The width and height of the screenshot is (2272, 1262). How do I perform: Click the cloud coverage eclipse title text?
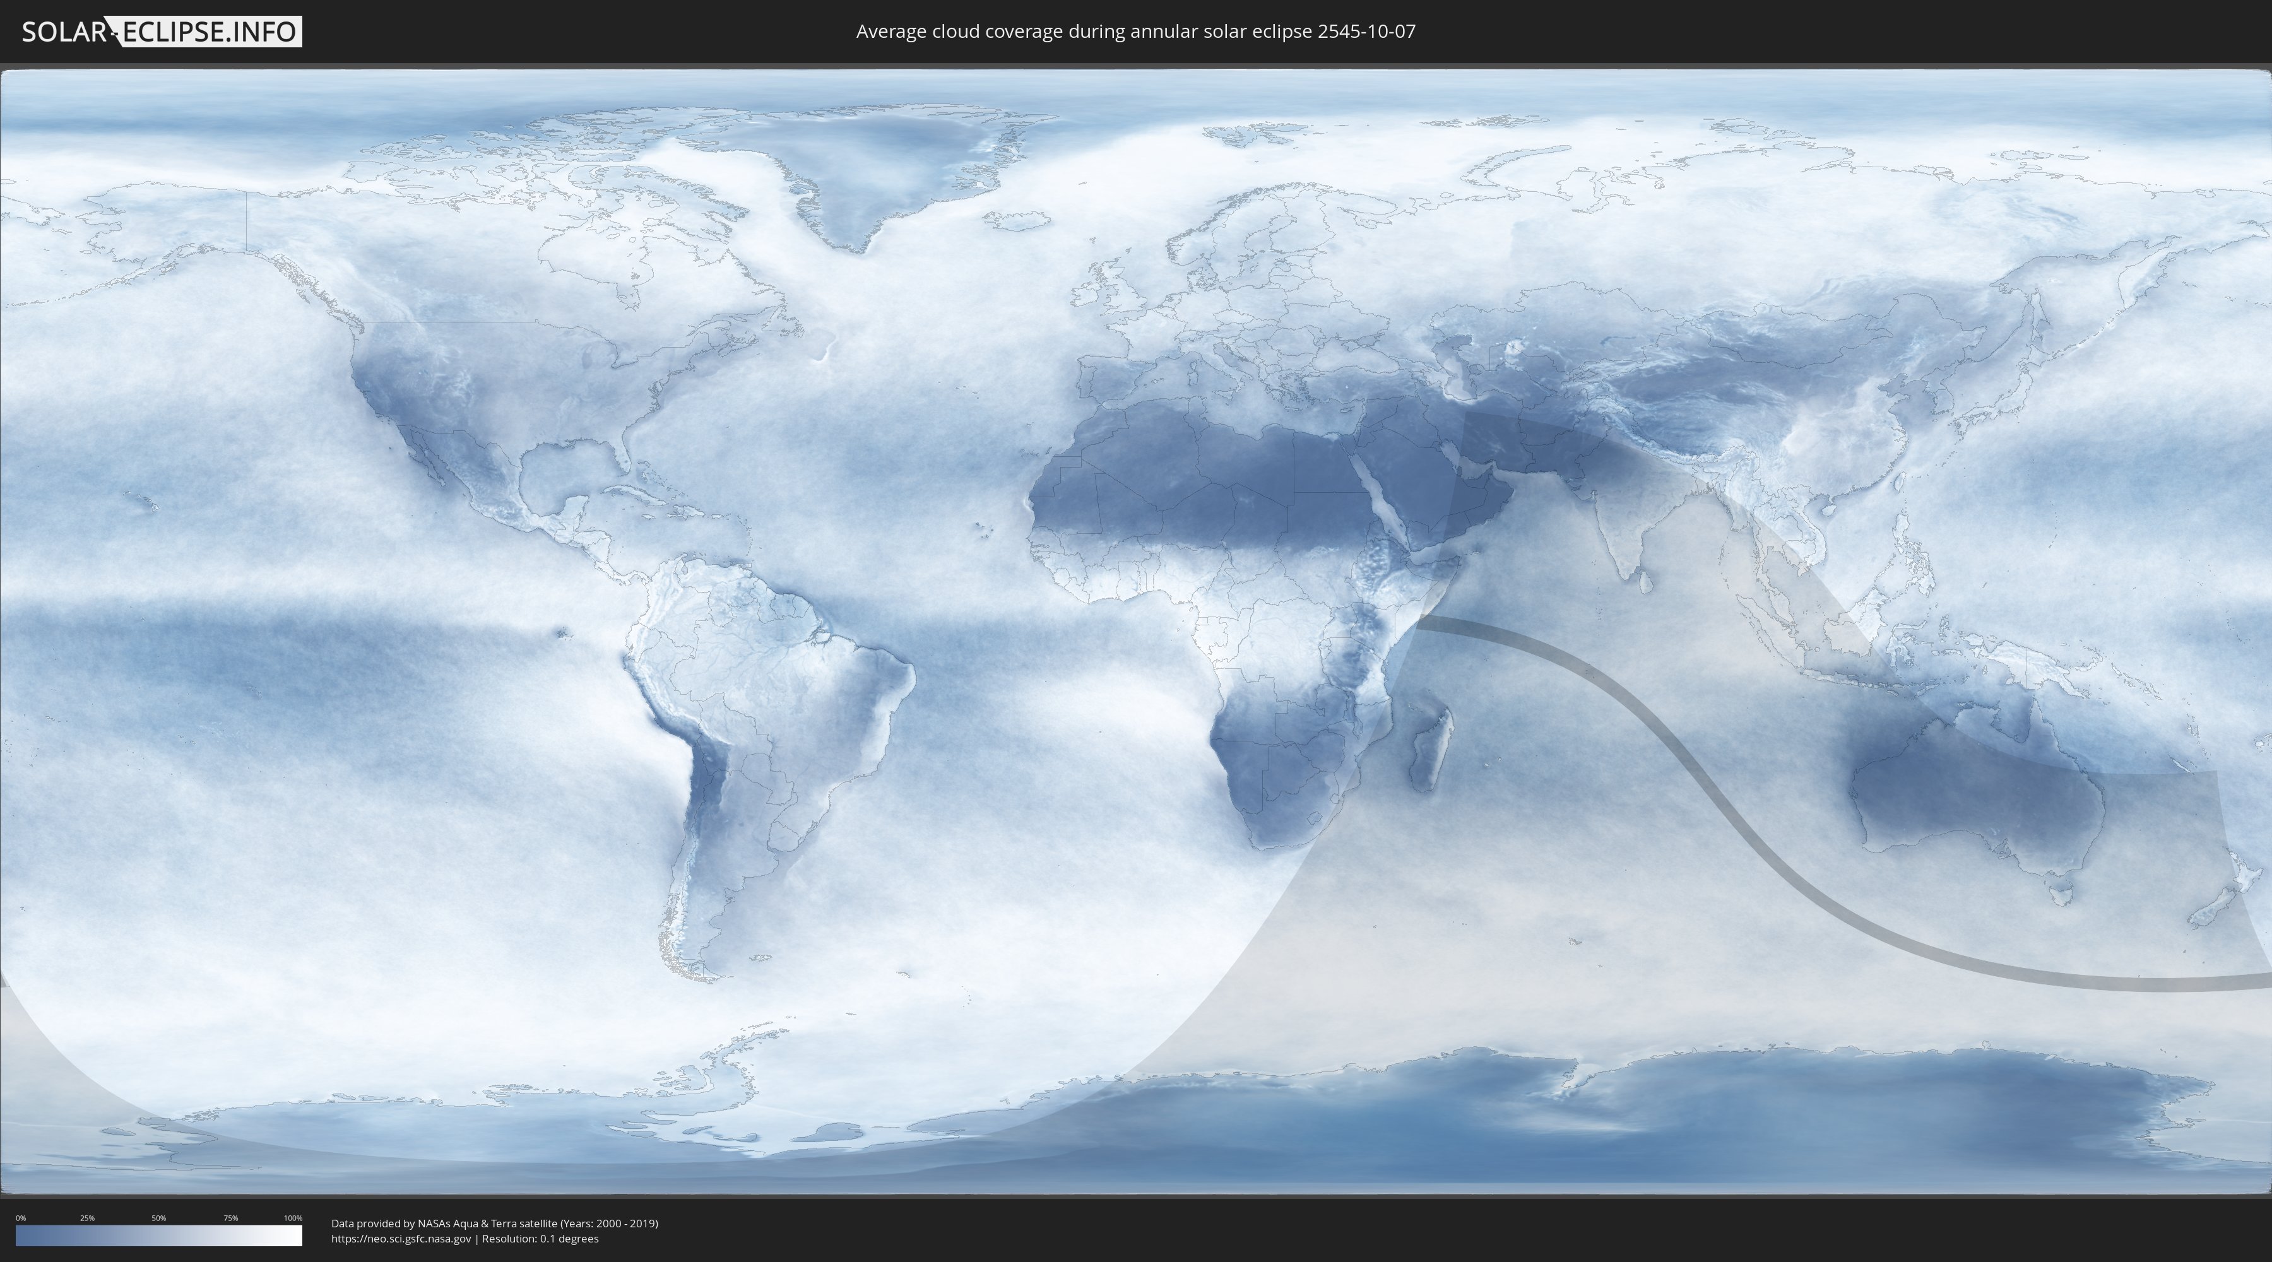1135,32
